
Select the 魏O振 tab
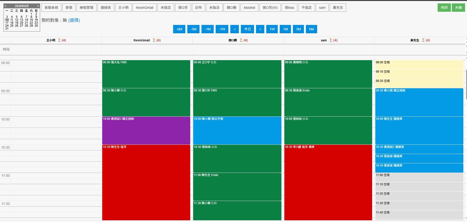[x=232, y=8]
